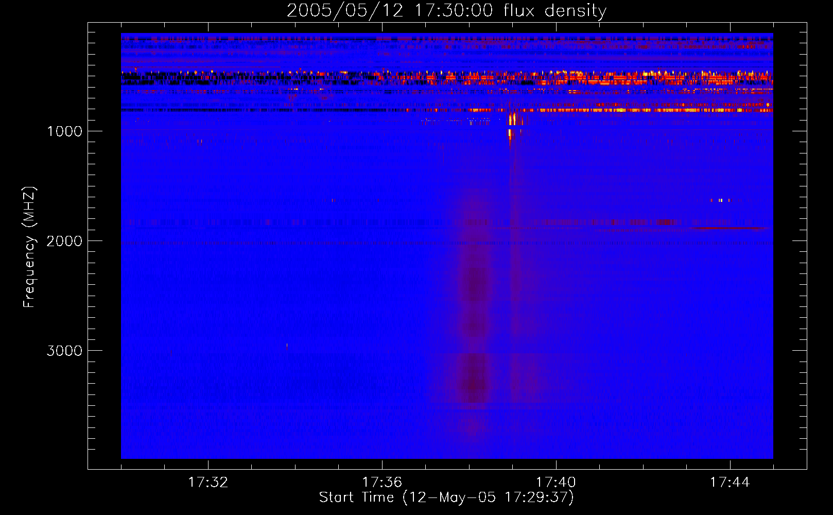Click the 17:44 time tick label
The image size is (833, 515).
[x=730, y=483]
